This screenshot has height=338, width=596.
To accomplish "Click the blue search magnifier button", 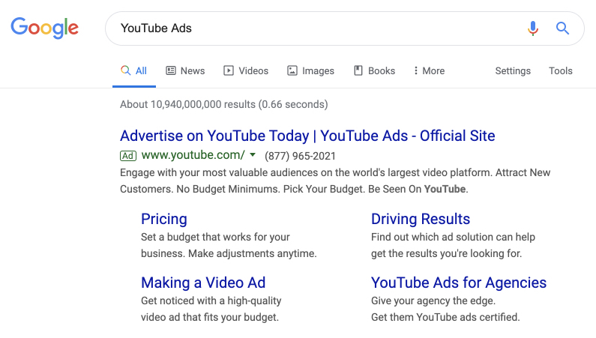I will [x=562, y=28].
